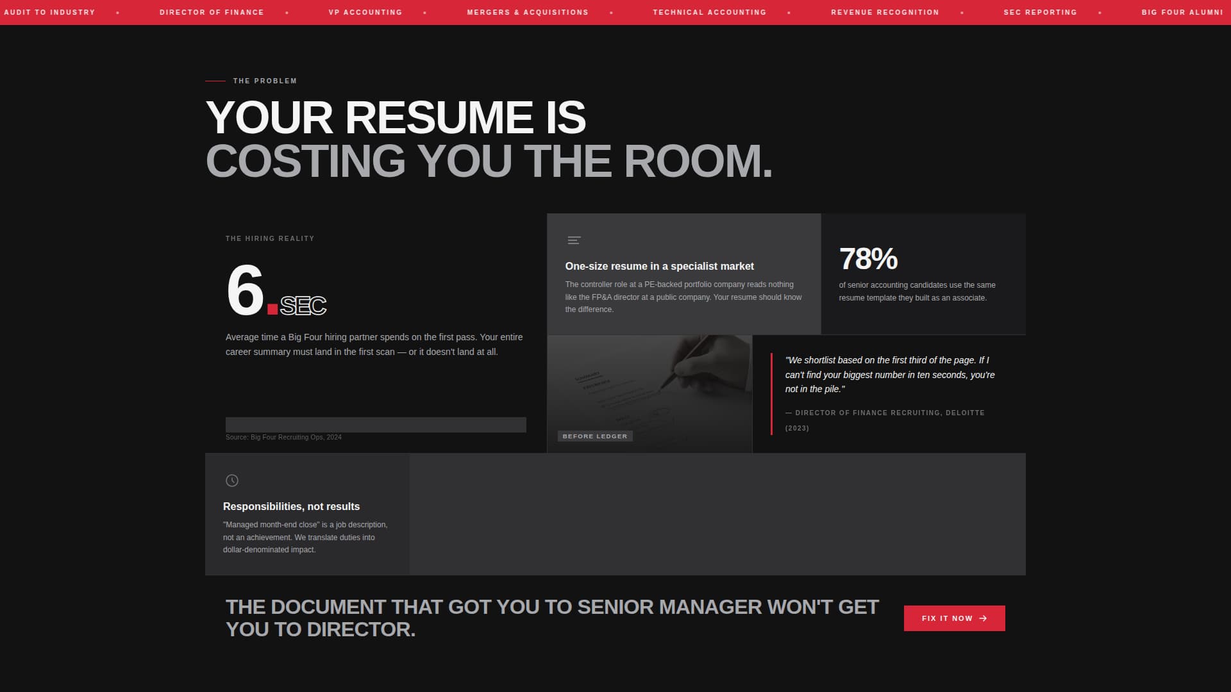Click Source: Big Four Recruiting Ops, 2024
This screenshot has height=692, width=1231.
coord(283,437)
